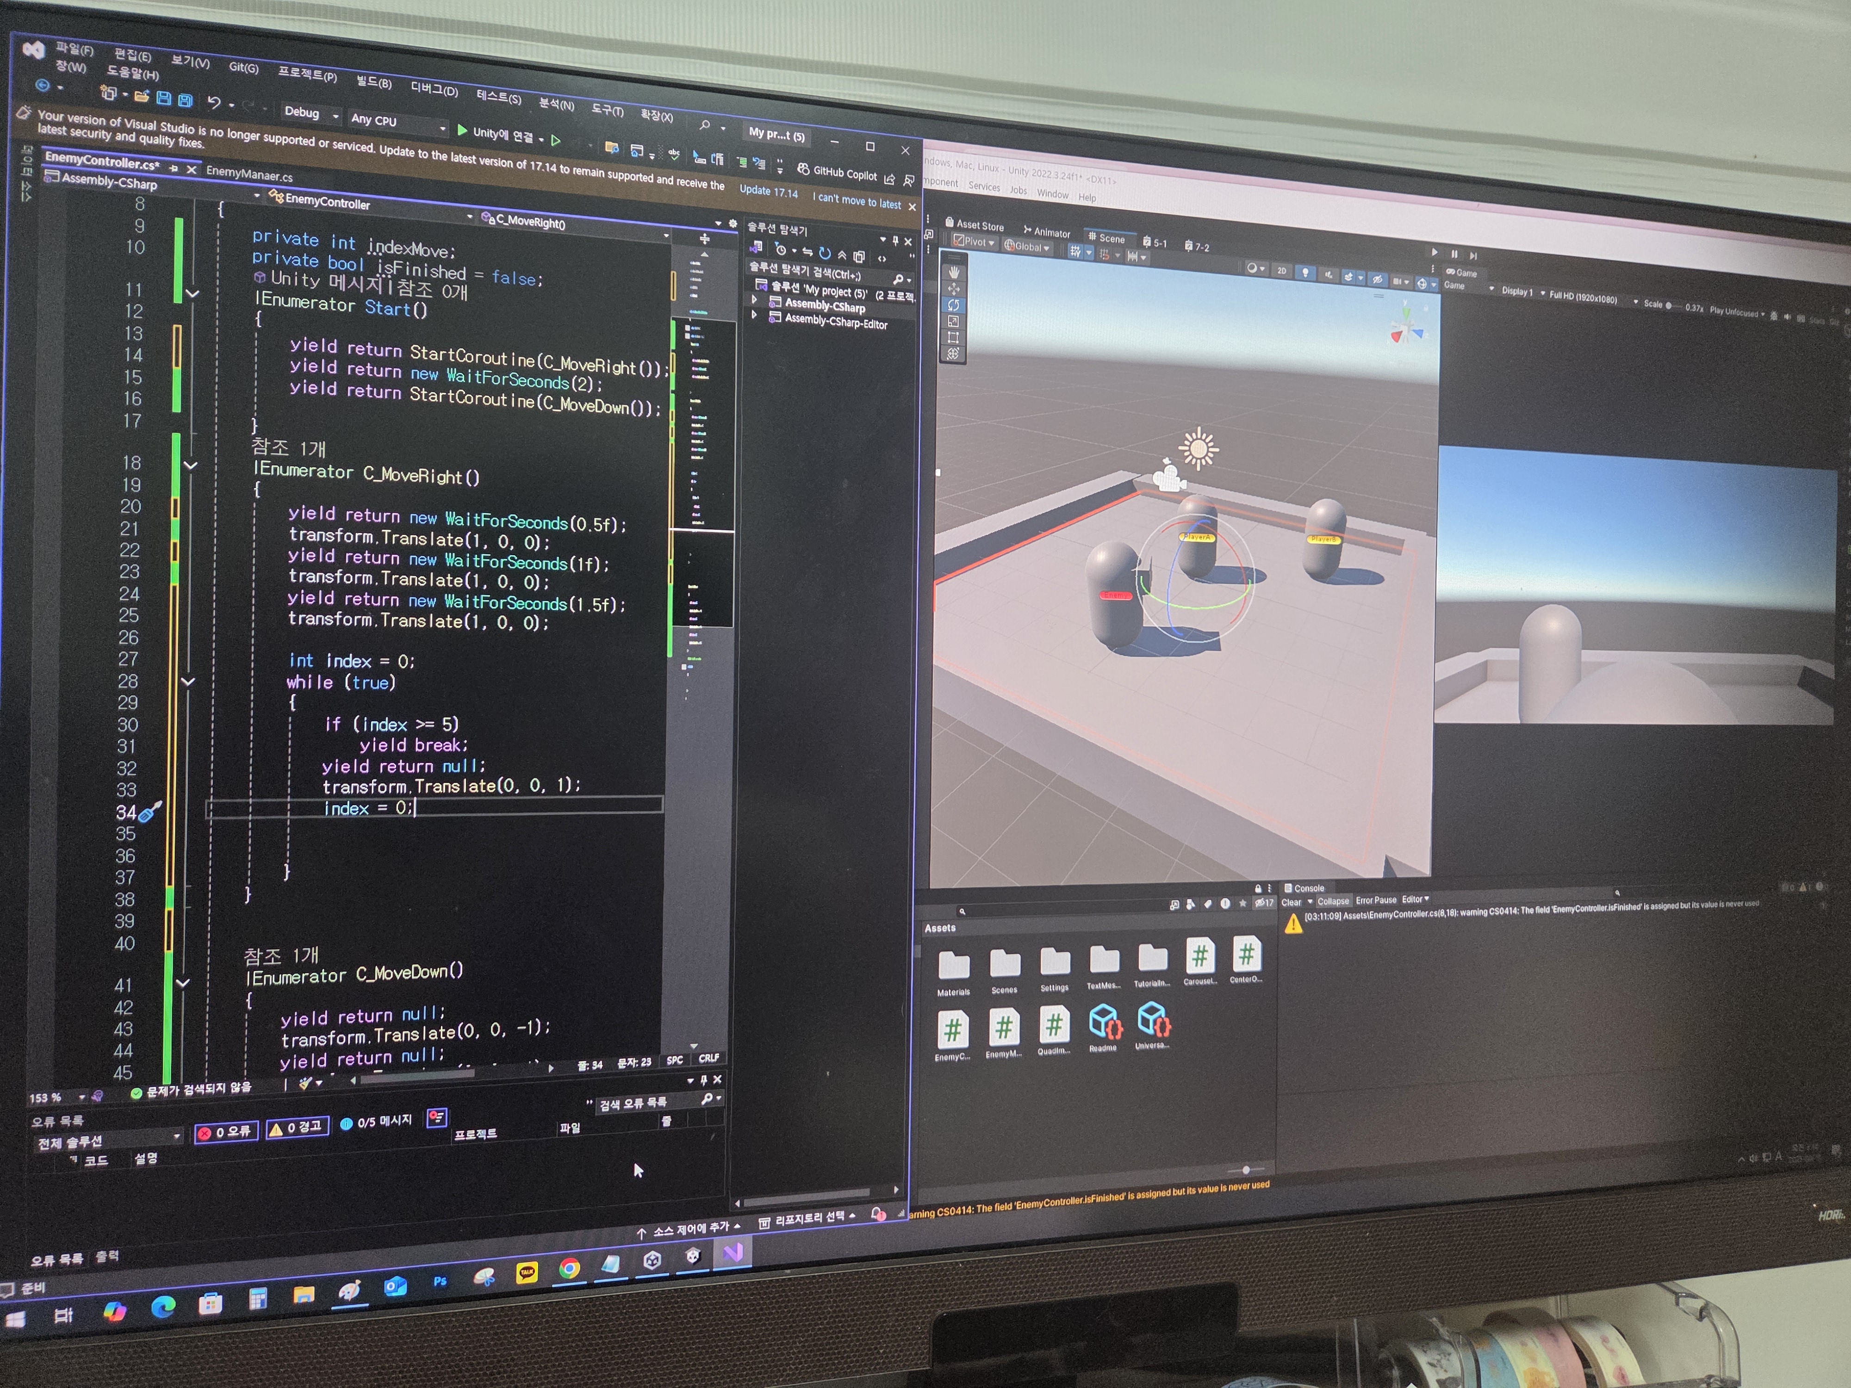Click Save All icon in Visual Studio toolbar
Screen dimensions: 1851x1388
pyautogui.click(x=185, y=100)
